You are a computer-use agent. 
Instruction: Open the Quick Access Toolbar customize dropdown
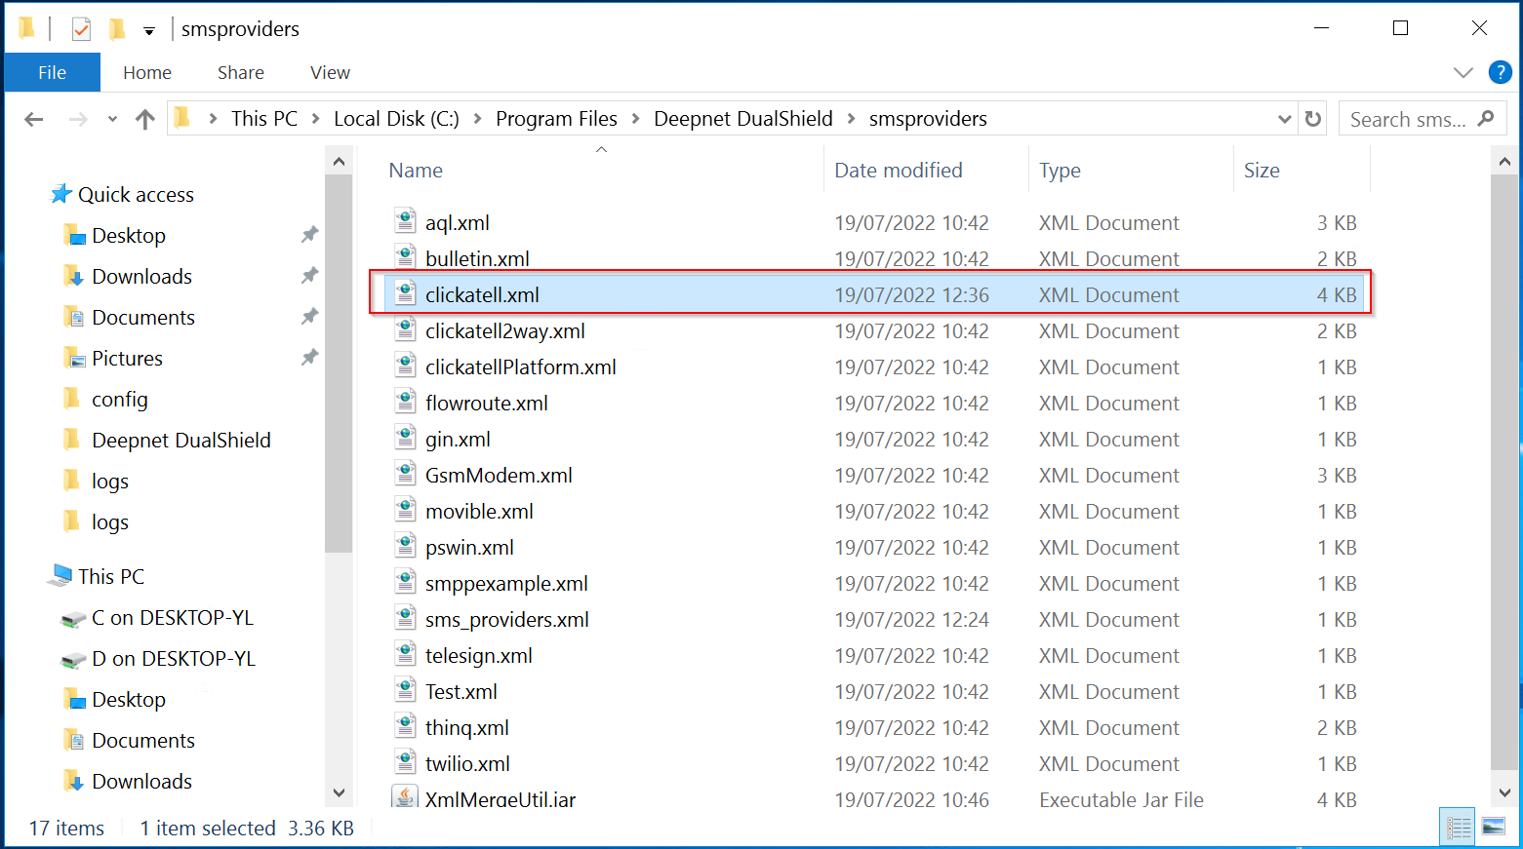coord(149,30)
